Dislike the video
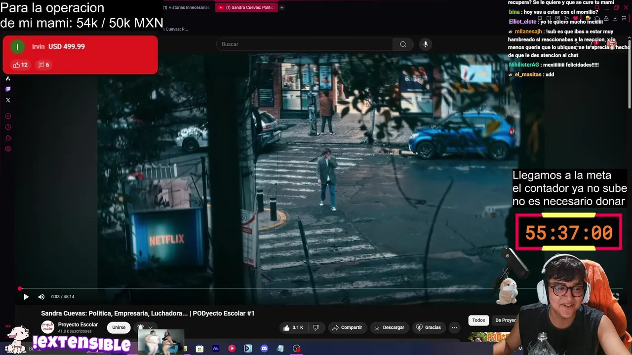632x355 pixels. coord(316,327)
